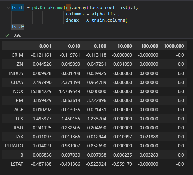Click the cell value -0.121161
Image resolution: width=193 pixels, height=175 pixels.
41,55
